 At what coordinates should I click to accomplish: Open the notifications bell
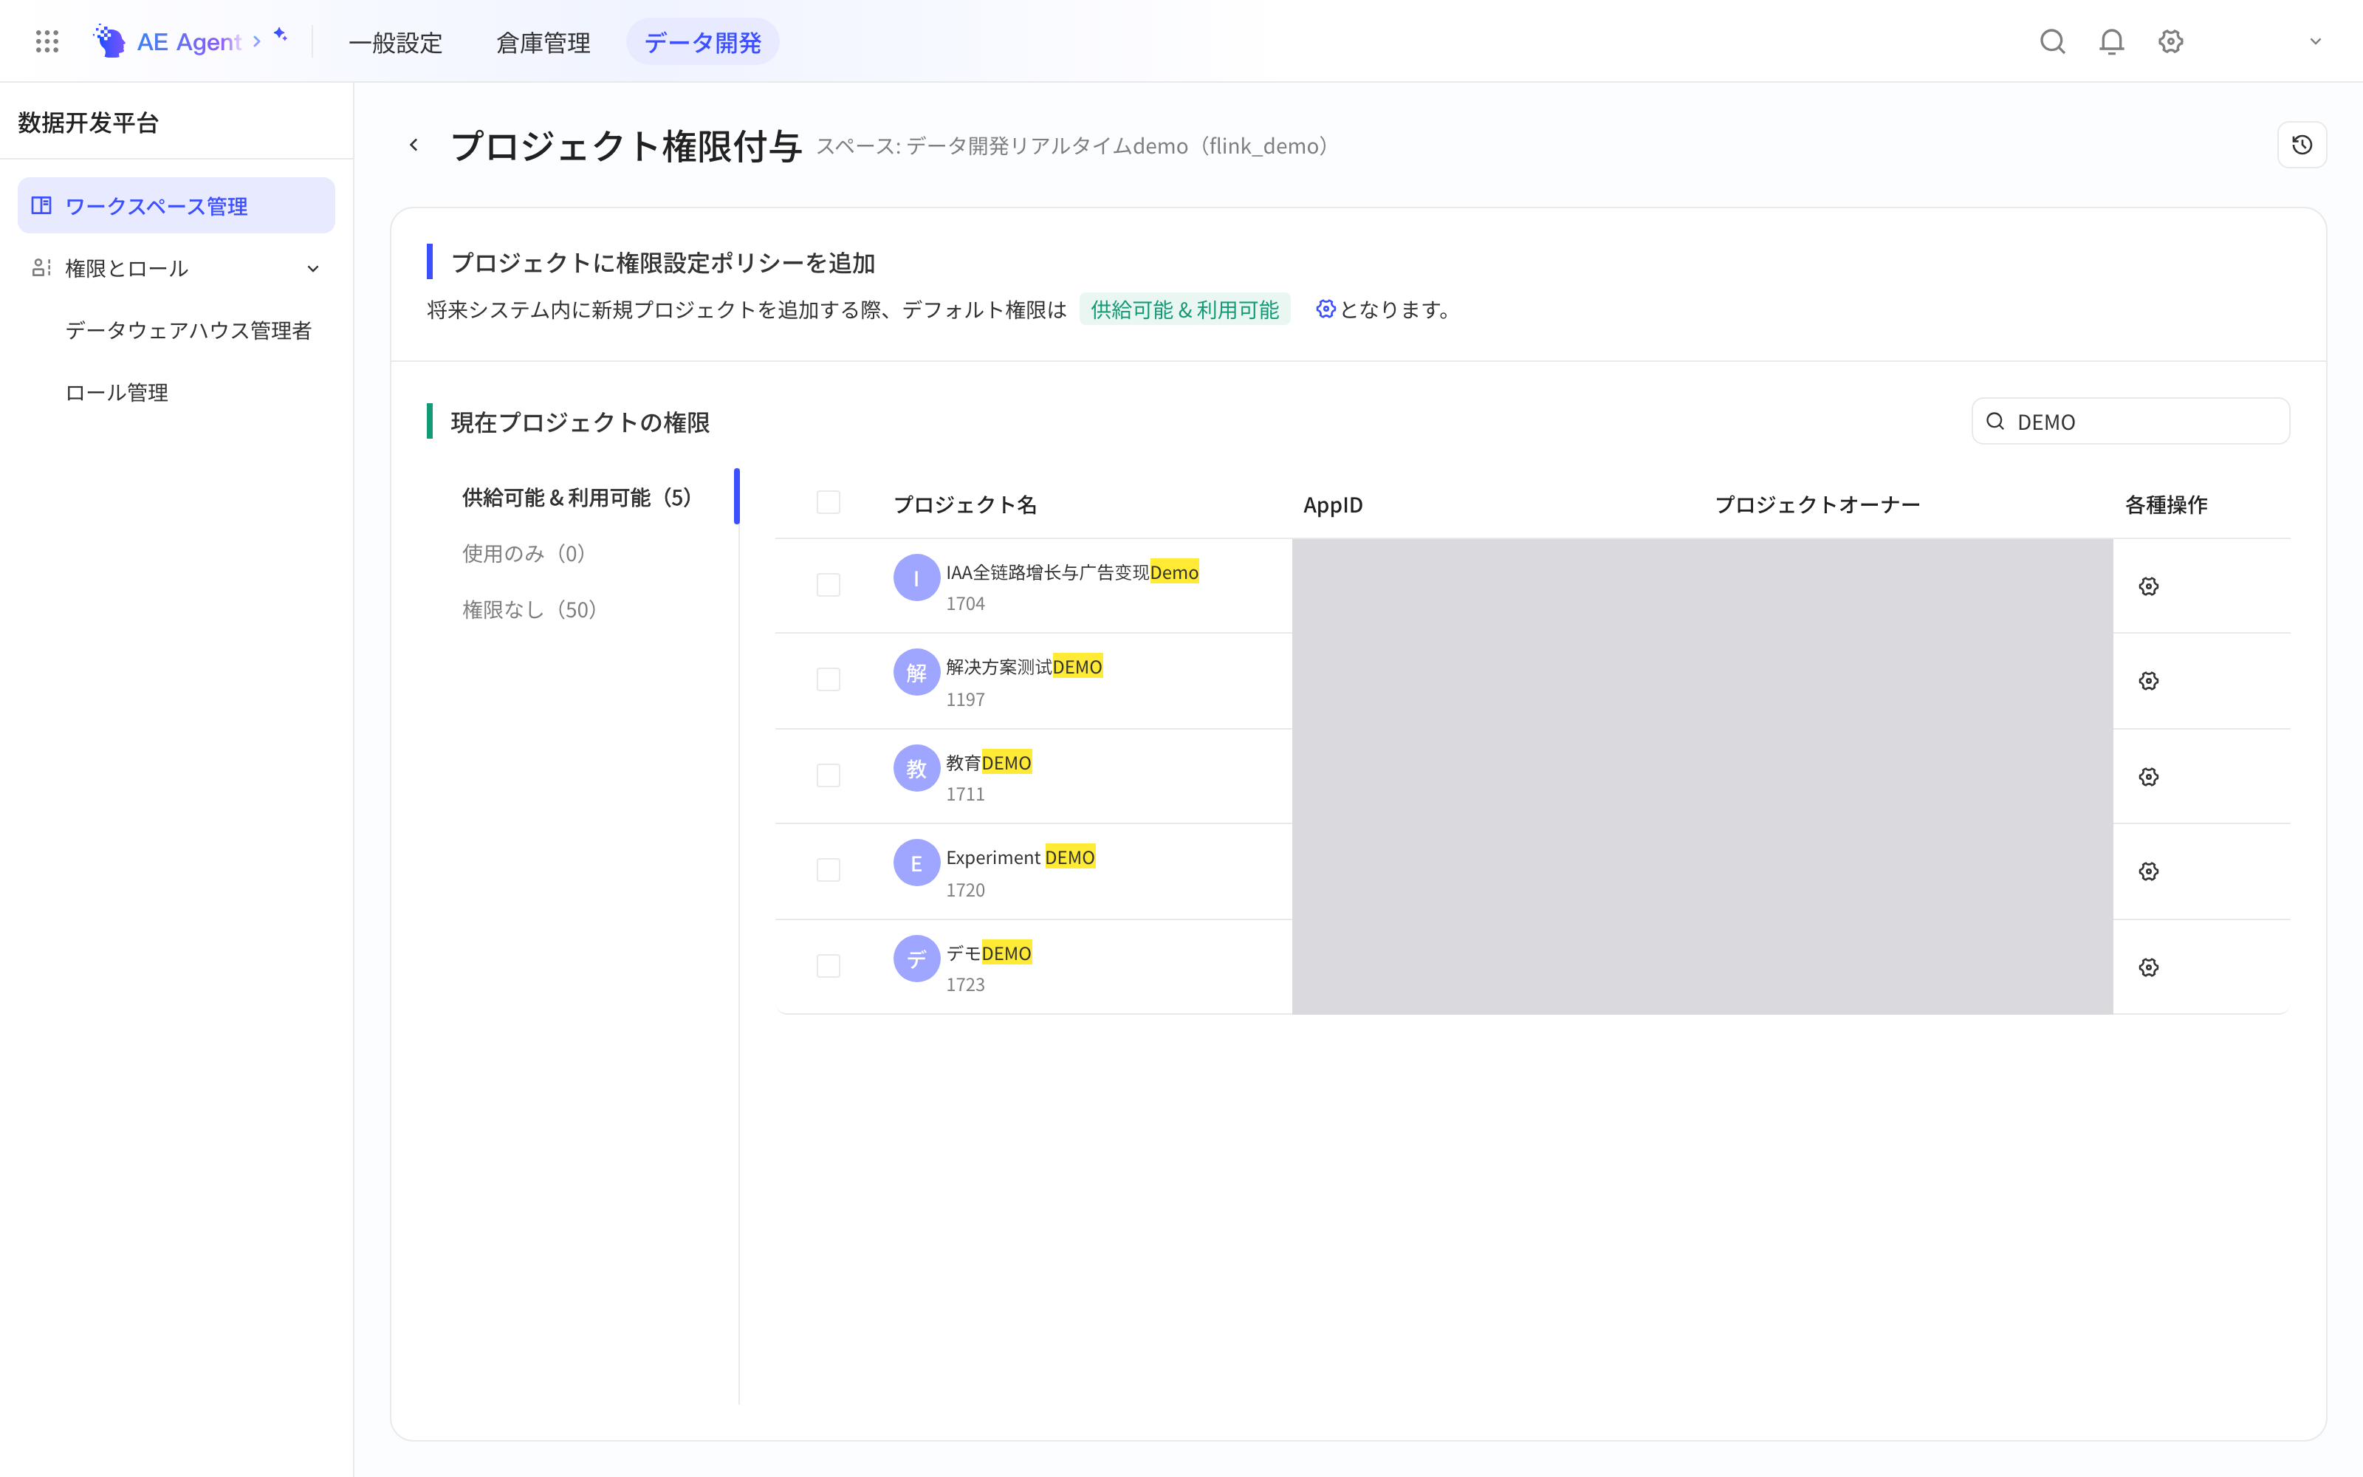2111,41
